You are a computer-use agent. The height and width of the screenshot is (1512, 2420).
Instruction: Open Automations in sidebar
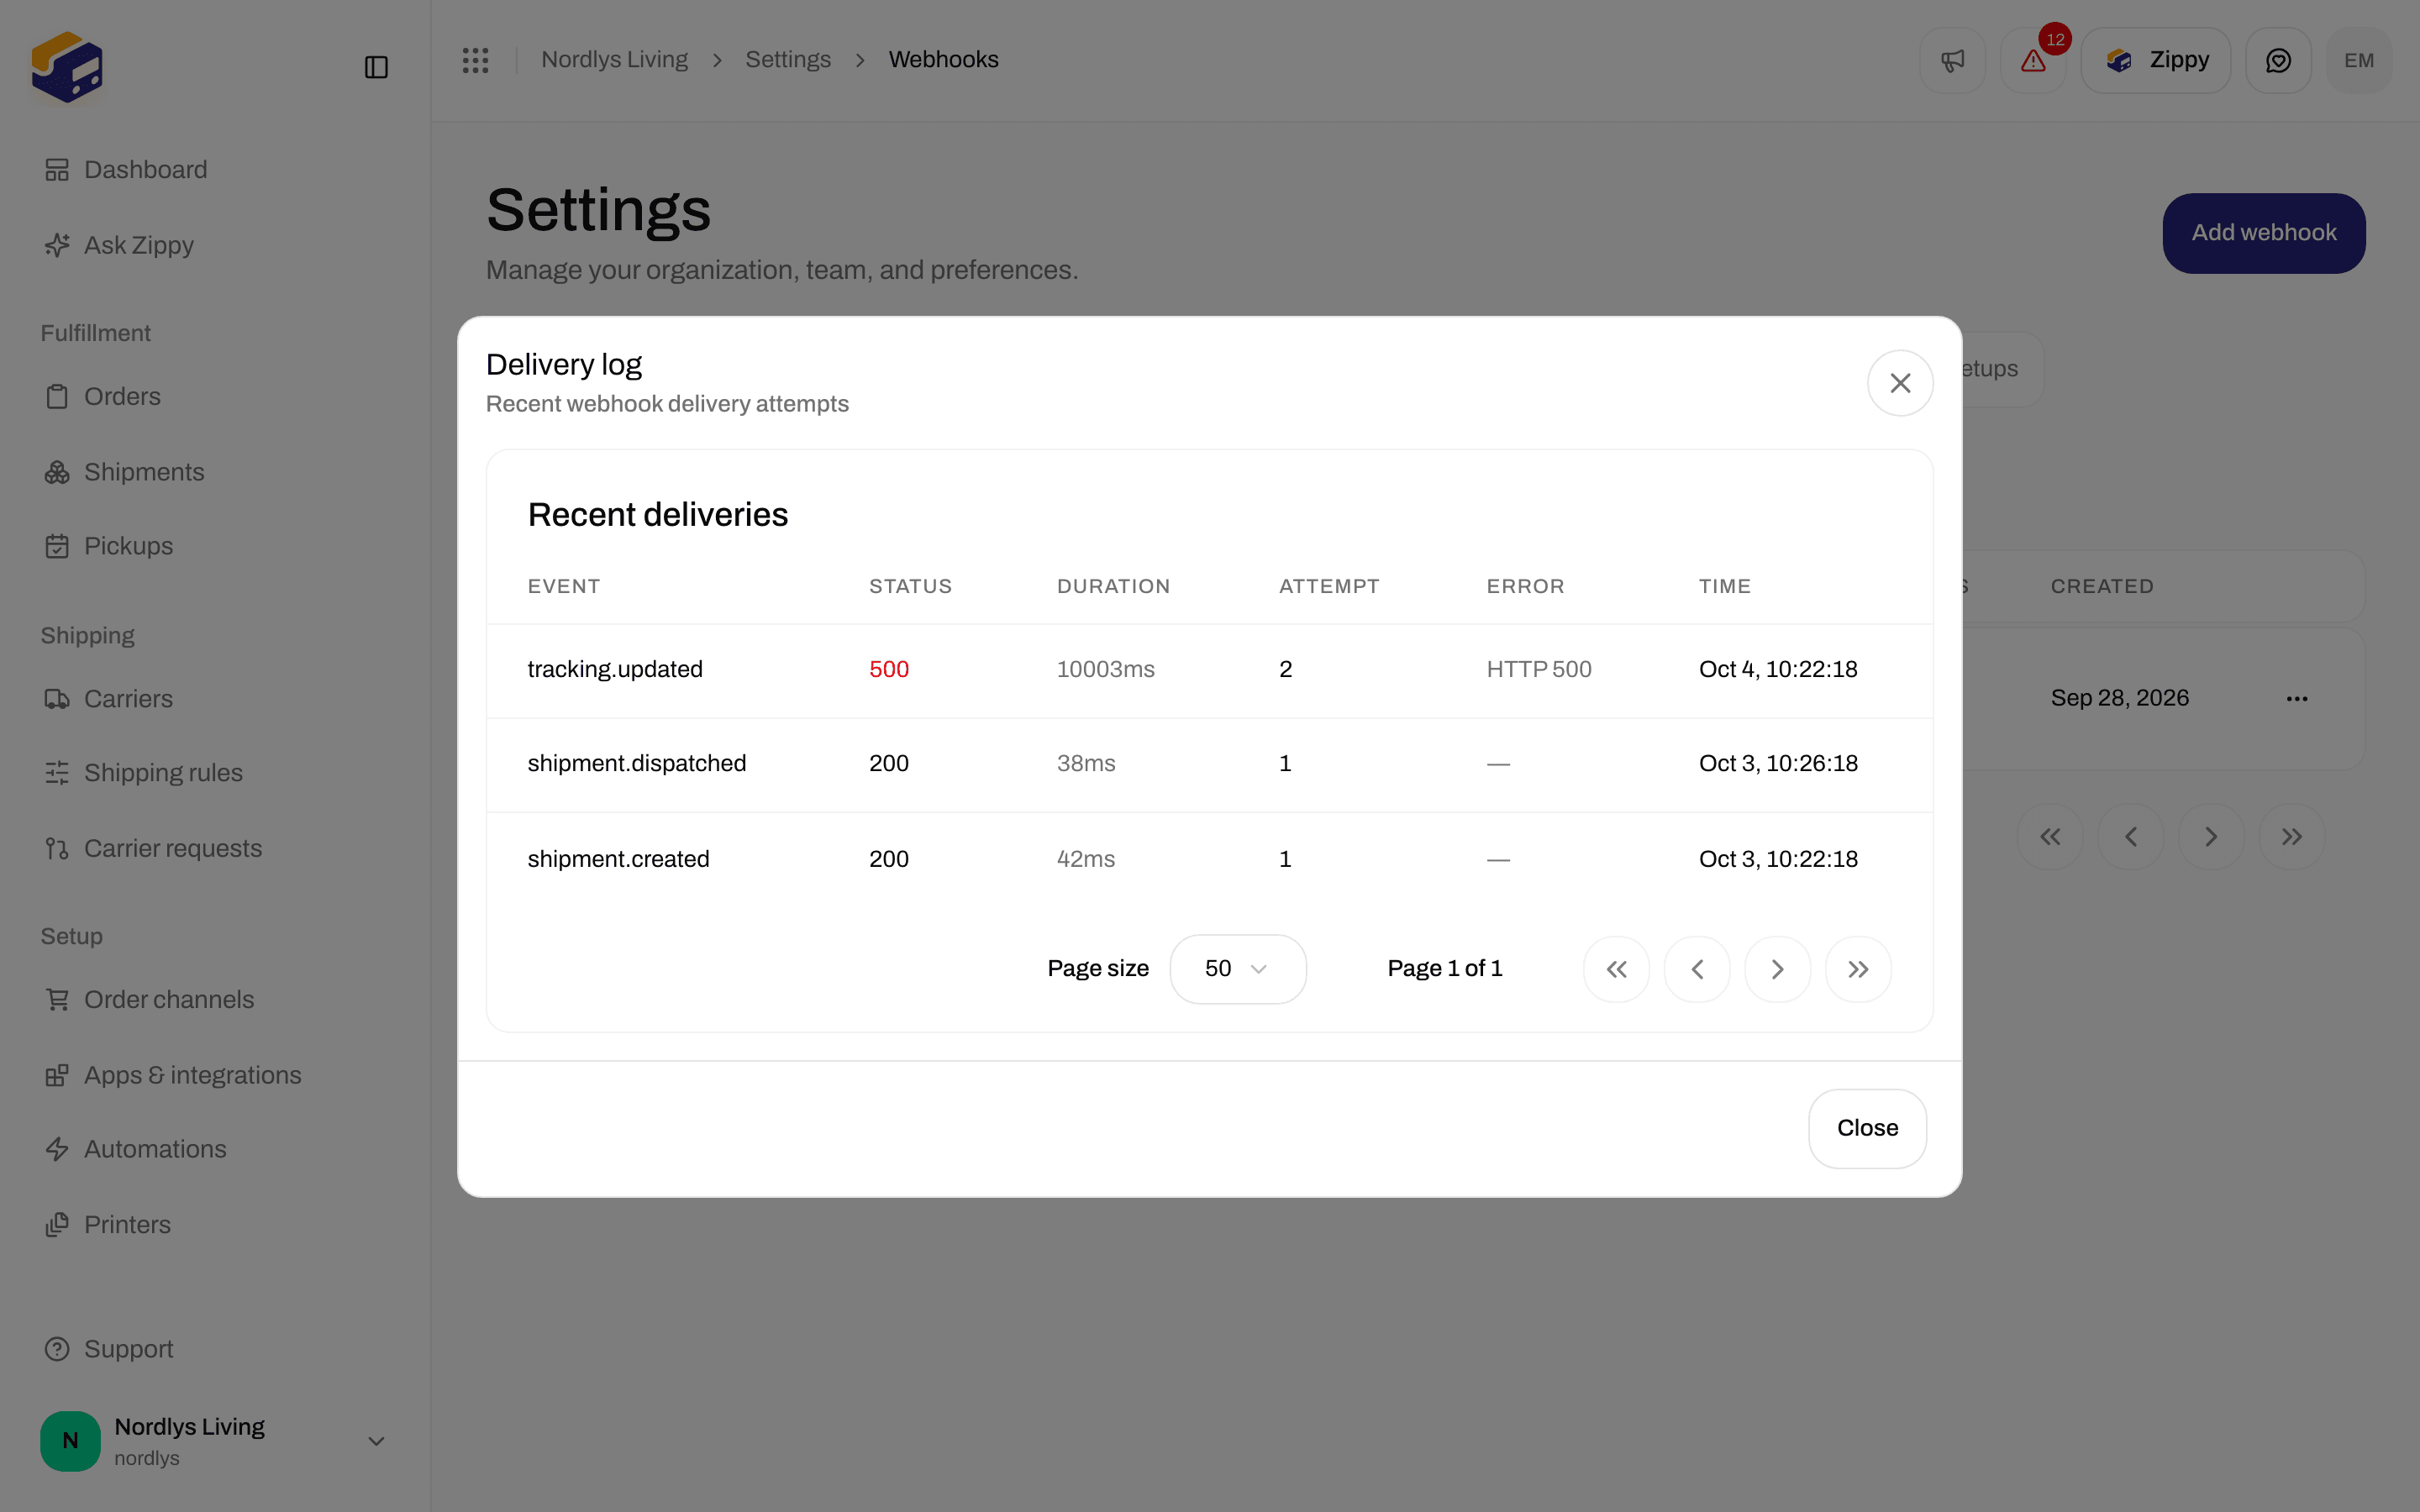pyautogui.click(x=215, y=1150)
